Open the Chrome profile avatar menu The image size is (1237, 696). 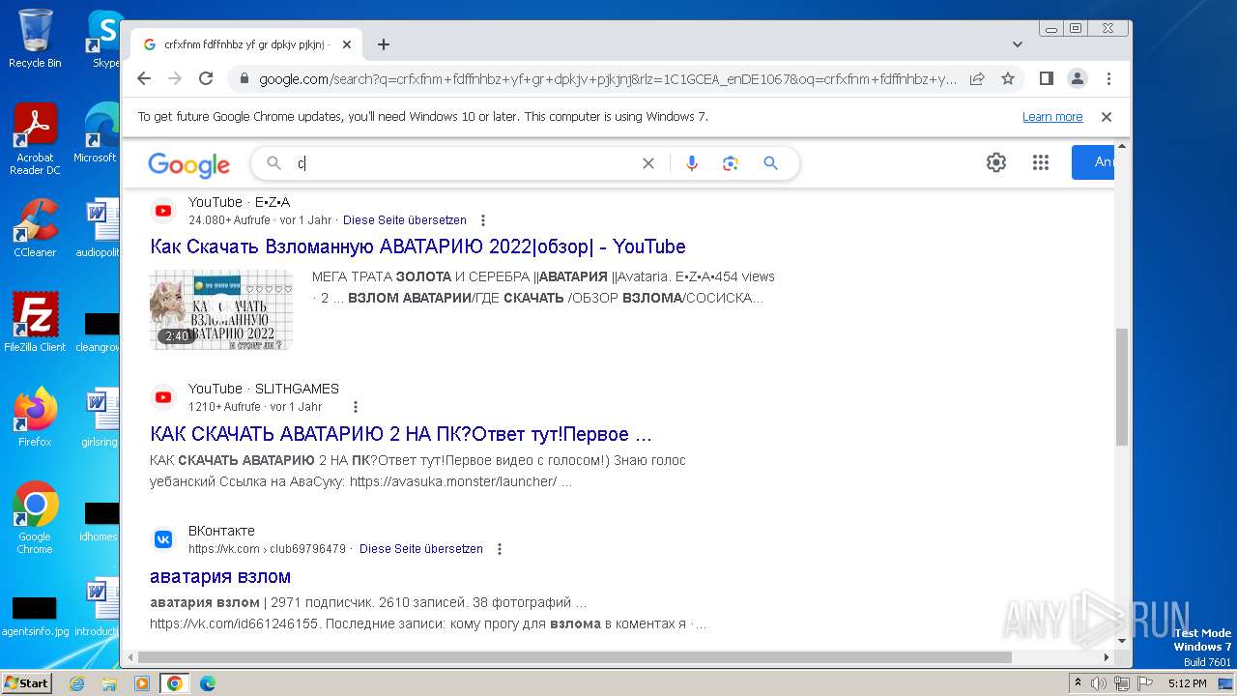(x=1078, y=78)
